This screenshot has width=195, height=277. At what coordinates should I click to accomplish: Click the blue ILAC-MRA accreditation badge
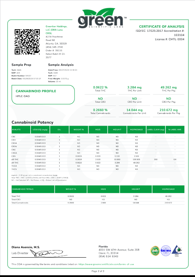[x=166, y=251]
